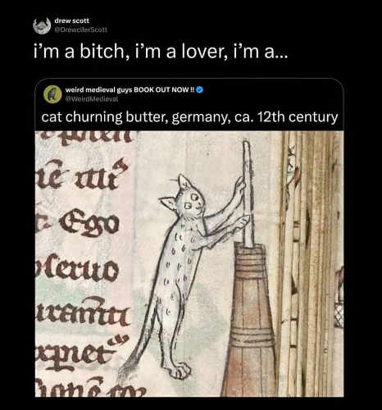Click the cat's hind paw
The width and height of the screenshot is (382, 410).
pyautogui.click(x=180, y=371)
